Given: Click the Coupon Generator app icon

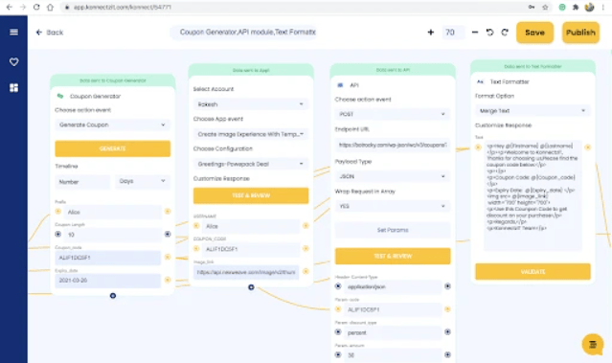Looking at the screenshot, I should (60, 96).
